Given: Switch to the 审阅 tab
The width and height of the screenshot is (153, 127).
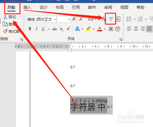Looking at the screenshot, I should 108,7.
